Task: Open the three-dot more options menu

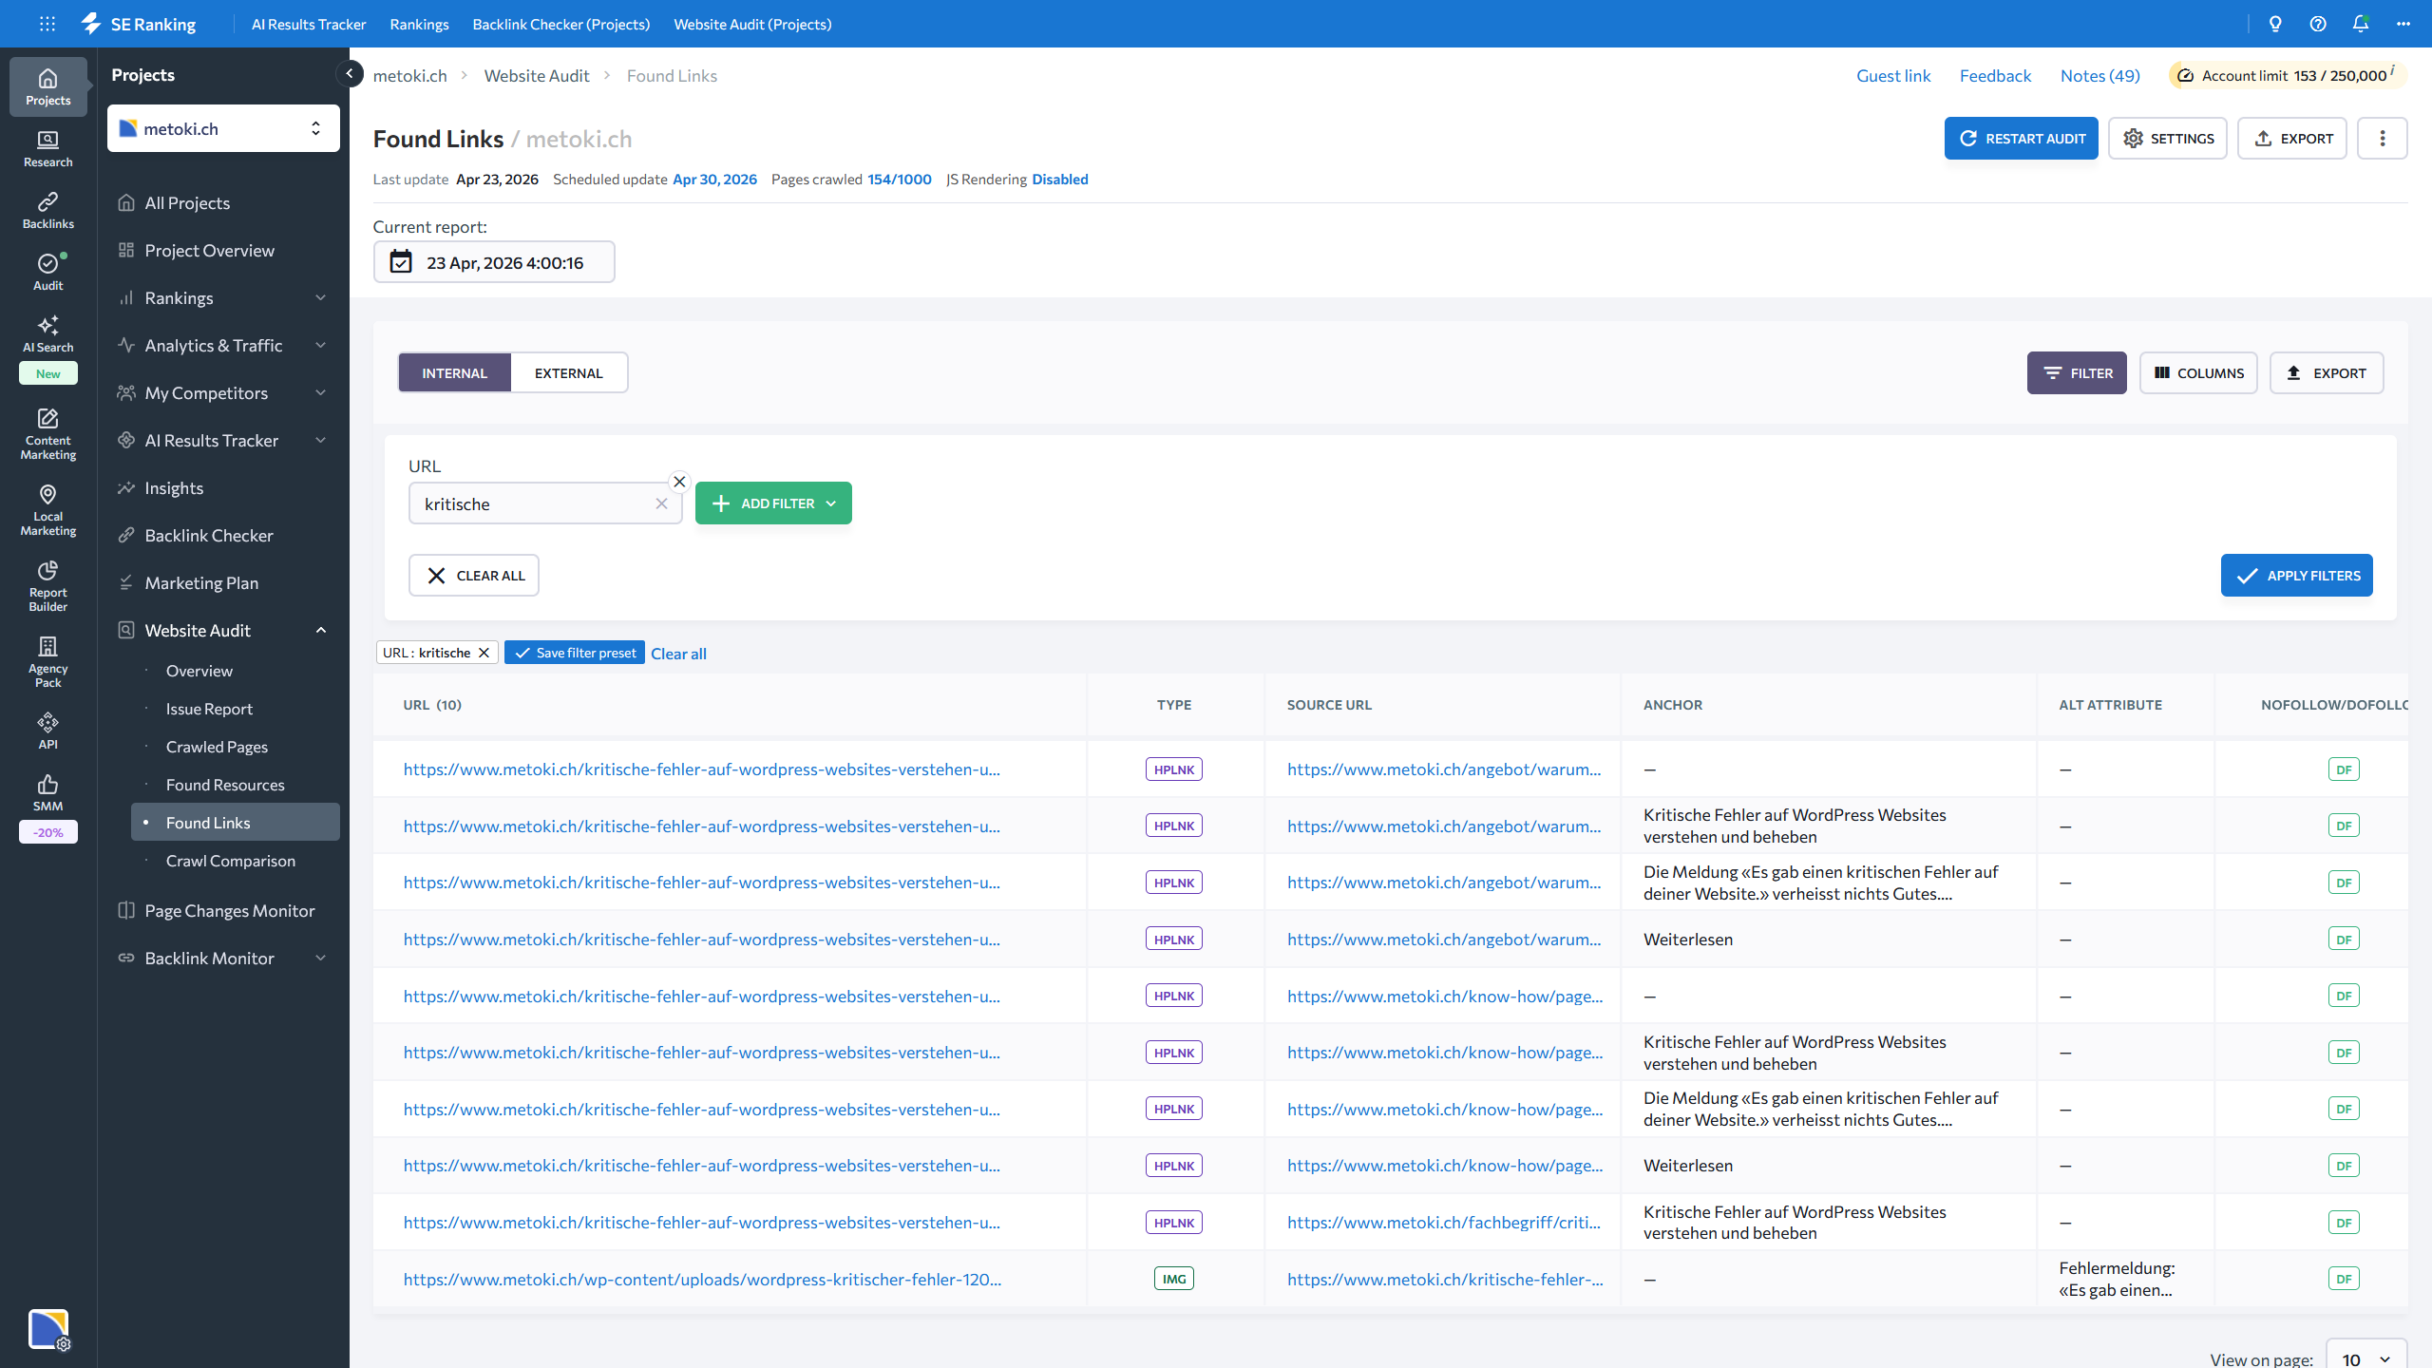Action: coord(2382,139)
